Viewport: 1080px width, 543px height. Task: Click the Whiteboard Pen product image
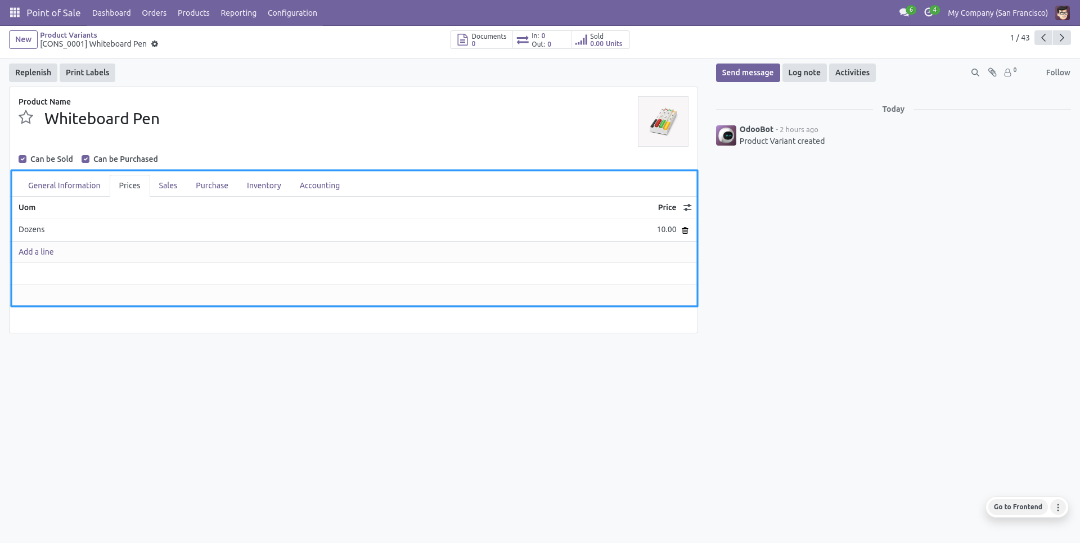point(663,121)
